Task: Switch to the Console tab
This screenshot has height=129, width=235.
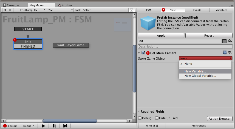Action: coord(11,5)
